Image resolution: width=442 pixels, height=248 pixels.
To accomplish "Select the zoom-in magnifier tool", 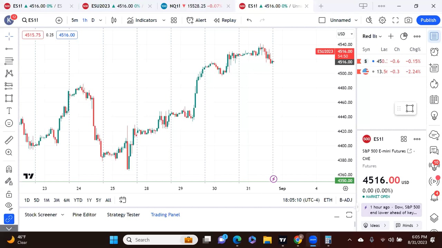I will point(9,152).
